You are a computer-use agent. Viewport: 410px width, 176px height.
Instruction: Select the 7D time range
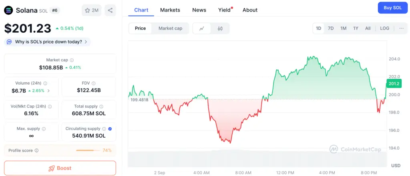(331, 28)
